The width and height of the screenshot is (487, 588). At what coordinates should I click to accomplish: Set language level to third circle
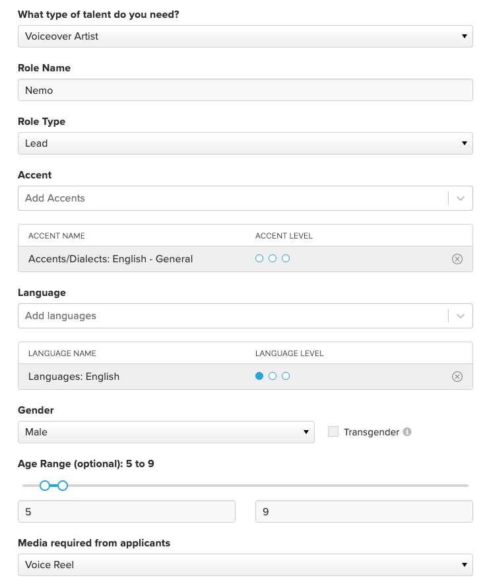[286, 376]
